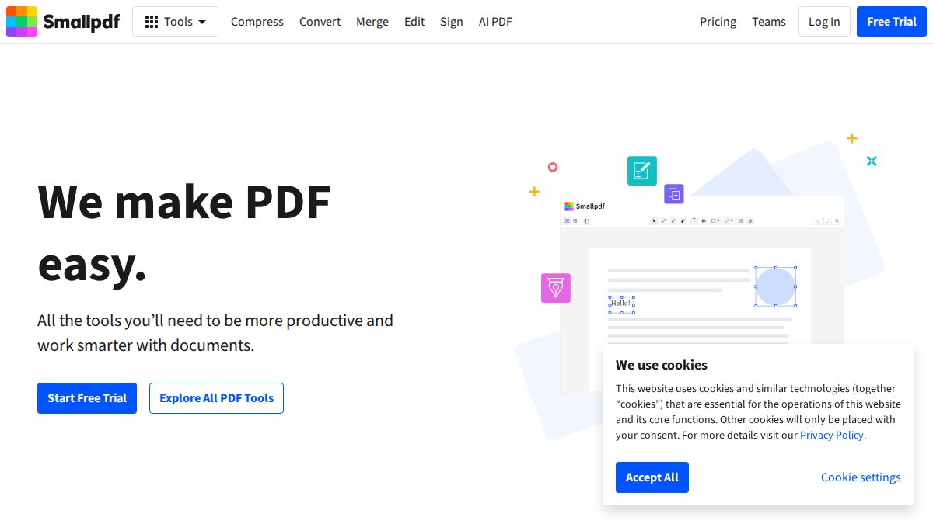Click Explore All PDF Tools button
933x524 pixels.
(x=216, y=398)
